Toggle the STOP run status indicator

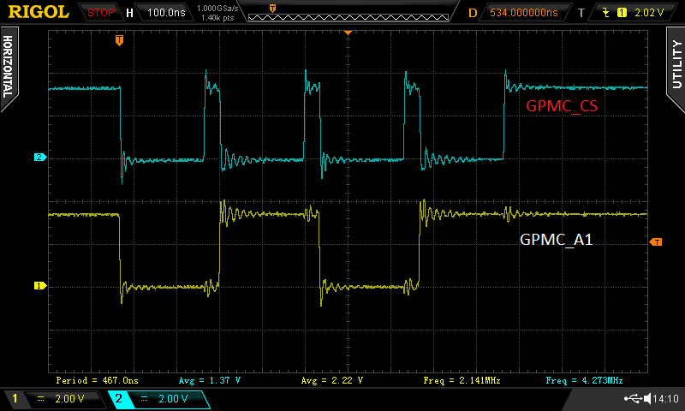pos(100,13)
